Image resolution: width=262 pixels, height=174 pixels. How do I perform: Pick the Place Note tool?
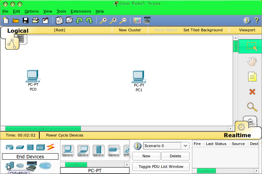coord(252,77)
